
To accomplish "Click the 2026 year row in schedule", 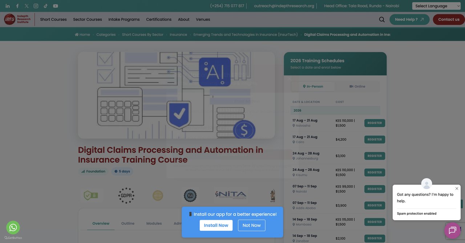I will [x=335, y=110].
